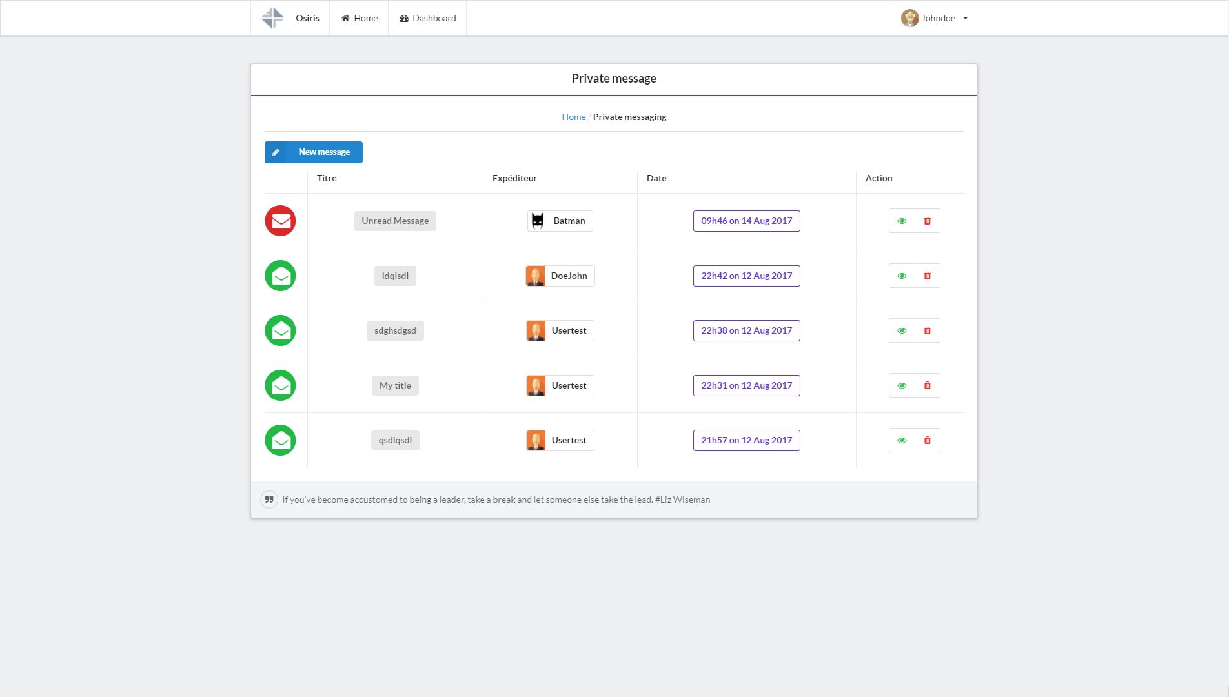The width and height of the screenshot is (1229, 697).
Task: Go to Dashboard in navbar
Action: [x=427, y=18]
